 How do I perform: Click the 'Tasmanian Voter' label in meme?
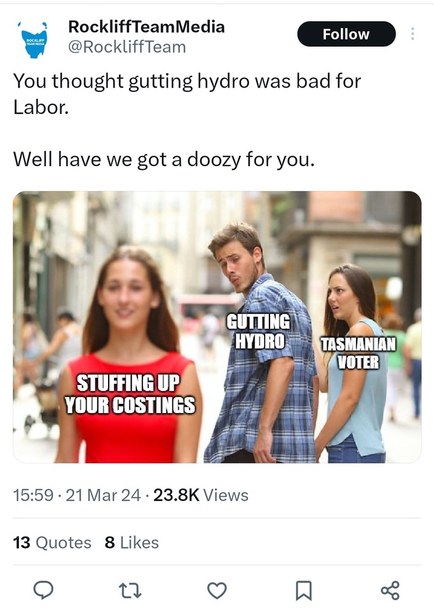[358, 353]
